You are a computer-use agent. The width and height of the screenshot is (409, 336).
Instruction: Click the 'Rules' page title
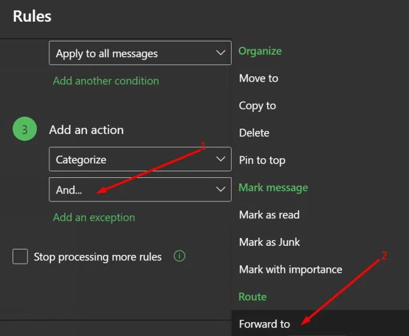[x=32, y=16]
